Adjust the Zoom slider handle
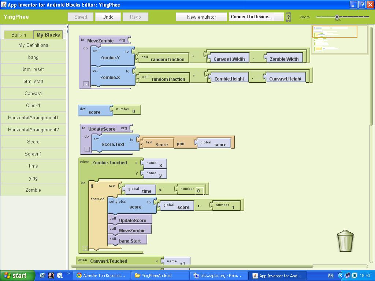The image size is (375, 281). tap(337, 17)
